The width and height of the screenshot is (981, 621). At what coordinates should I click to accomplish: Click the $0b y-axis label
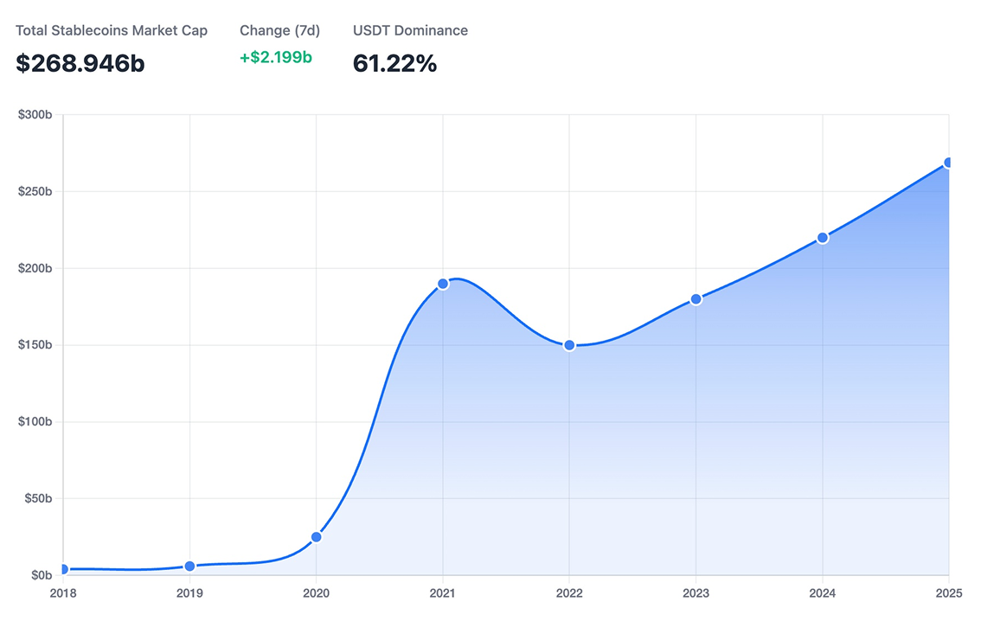40,575
